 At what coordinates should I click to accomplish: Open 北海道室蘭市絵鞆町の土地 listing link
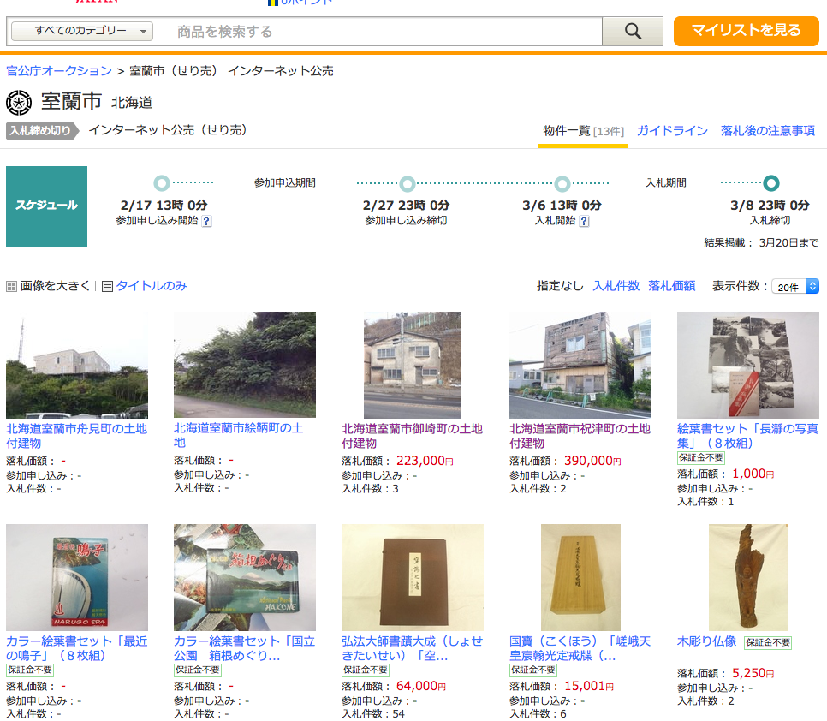point(238,435)
